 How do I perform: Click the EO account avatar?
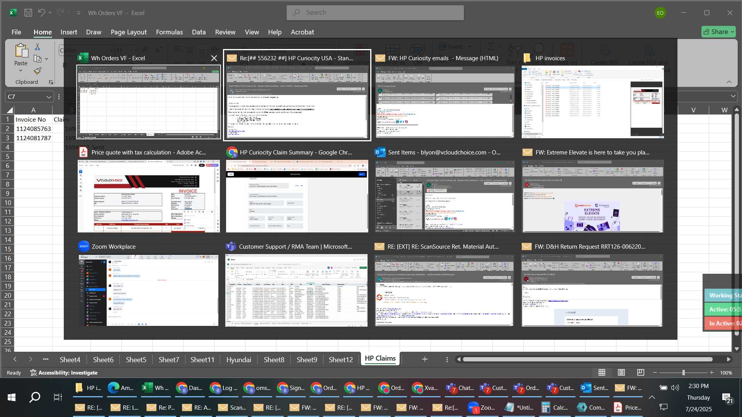point(660,13)
